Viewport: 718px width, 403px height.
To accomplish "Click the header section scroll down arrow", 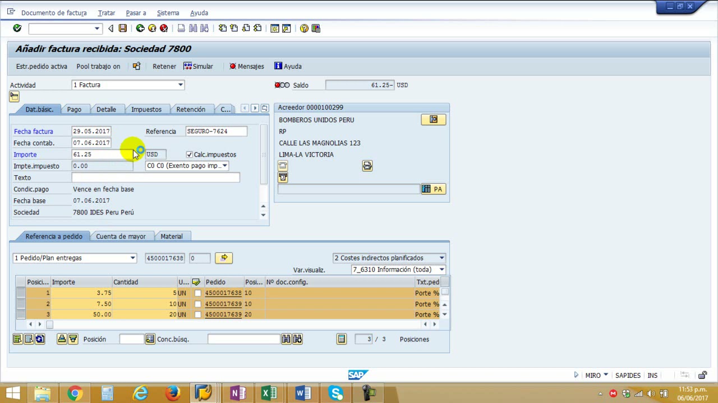I will (x=263, y=215).
